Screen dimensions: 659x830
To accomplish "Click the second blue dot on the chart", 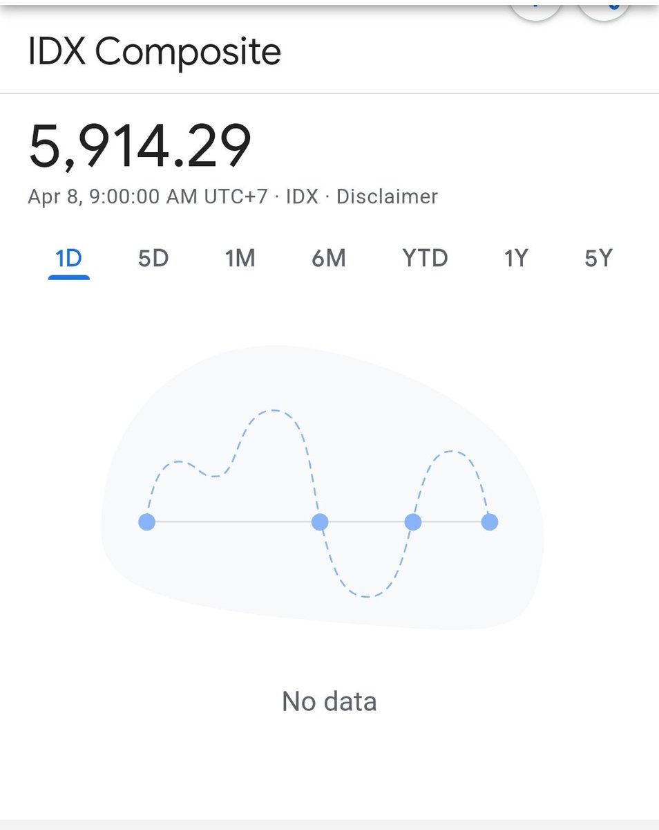I will (x=320, y=522).
